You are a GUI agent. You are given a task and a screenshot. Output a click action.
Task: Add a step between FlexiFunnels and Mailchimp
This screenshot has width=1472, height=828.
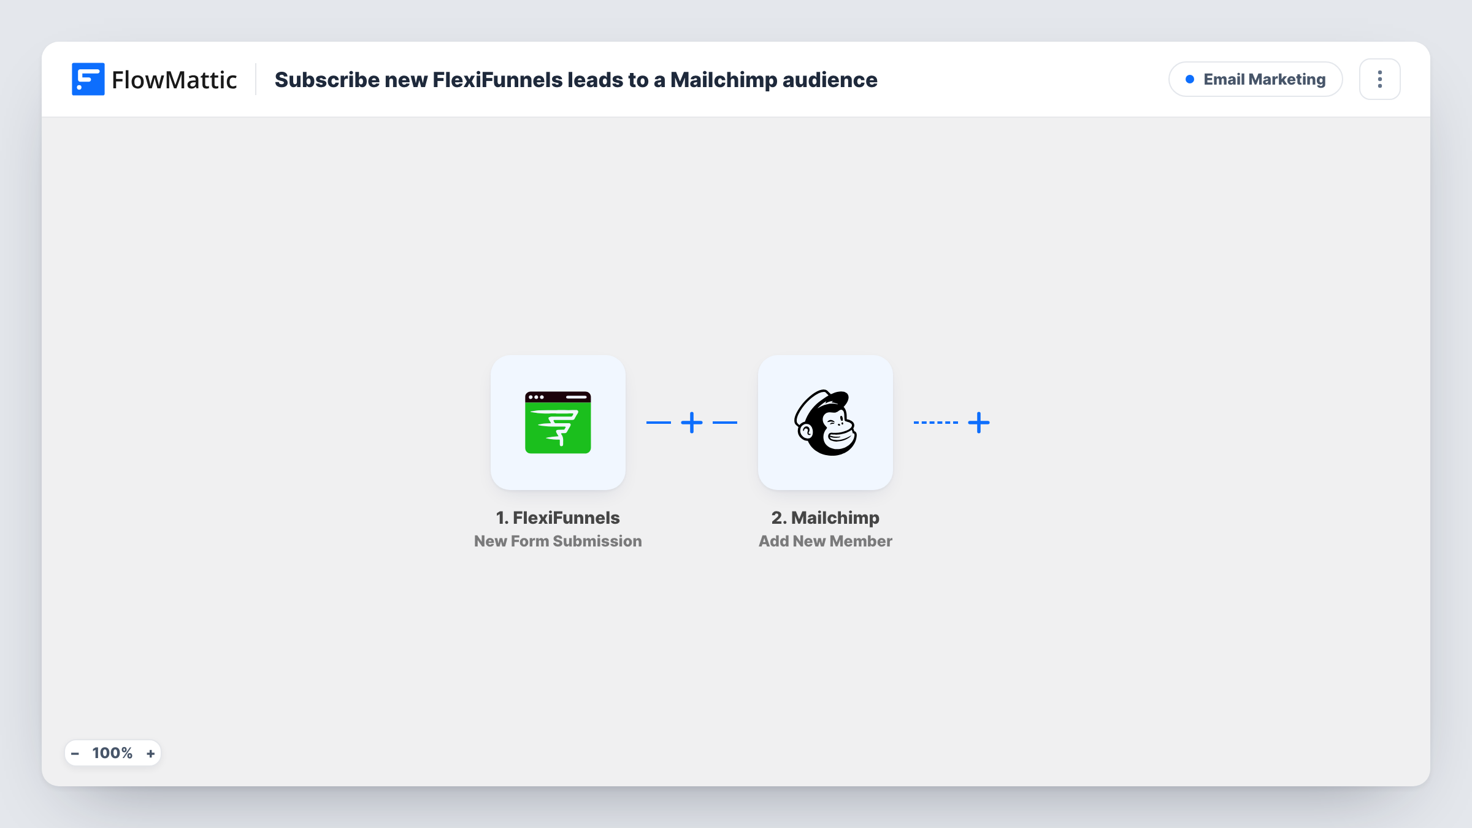tap(692, 423)
